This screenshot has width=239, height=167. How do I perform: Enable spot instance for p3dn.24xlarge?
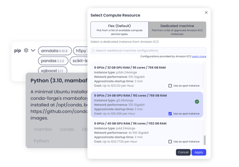170,86
